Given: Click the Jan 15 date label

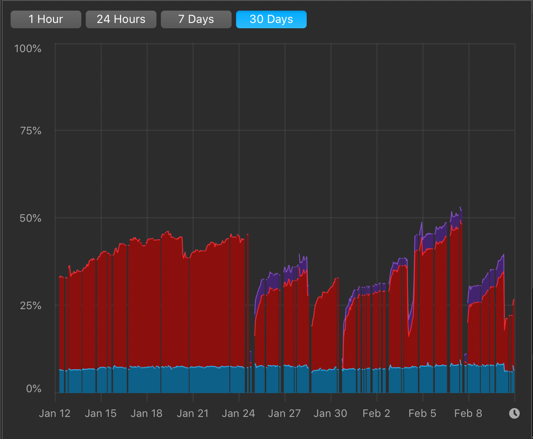Looking at the screenshot, I should [x=101, y=414].
